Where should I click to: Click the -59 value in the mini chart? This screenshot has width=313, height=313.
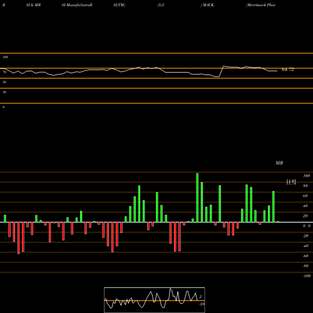click(x=202, y=304)
